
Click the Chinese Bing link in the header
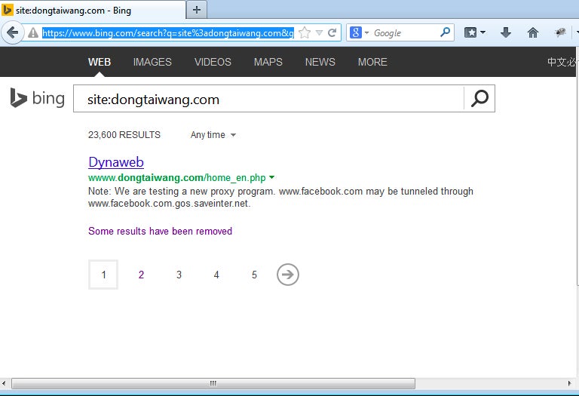pyautogui.click(x=561, y=62)
